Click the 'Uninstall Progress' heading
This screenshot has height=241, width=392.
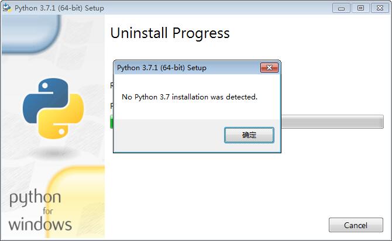pyautogui.click(x=170, y=33)
